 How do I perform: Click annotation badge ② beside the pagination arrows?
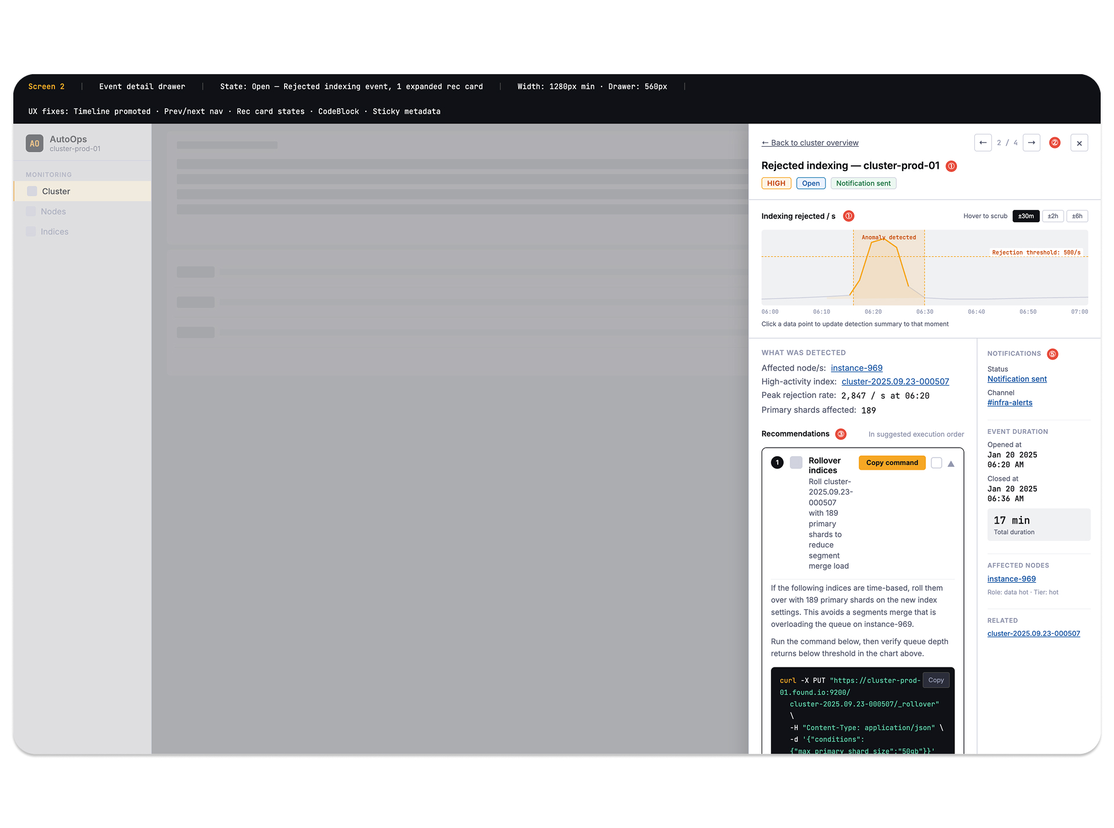pyautogui.click(x=1055, y=143)
